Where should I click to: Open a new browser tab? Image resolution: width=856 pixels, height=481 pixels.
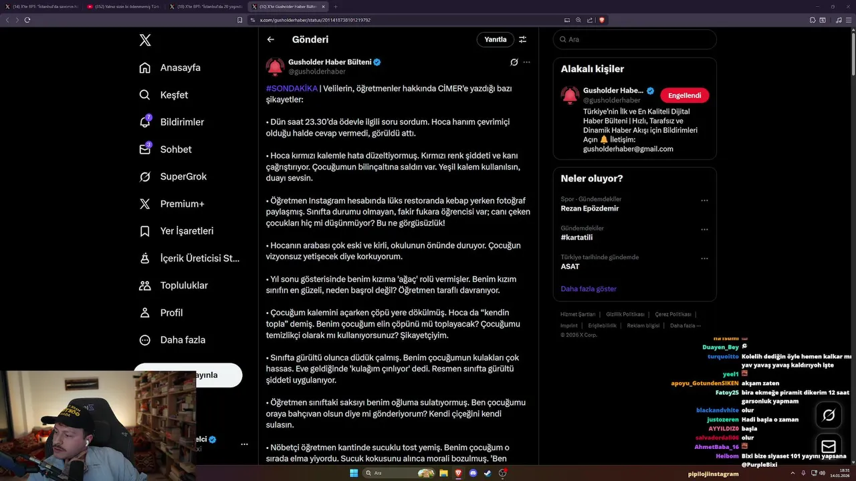click(337, 6)
